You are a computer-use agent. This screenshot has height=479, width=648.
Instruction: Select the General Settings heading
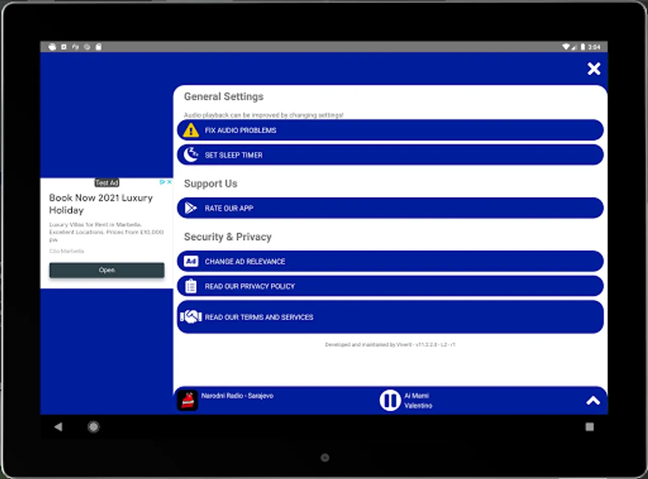224,96
